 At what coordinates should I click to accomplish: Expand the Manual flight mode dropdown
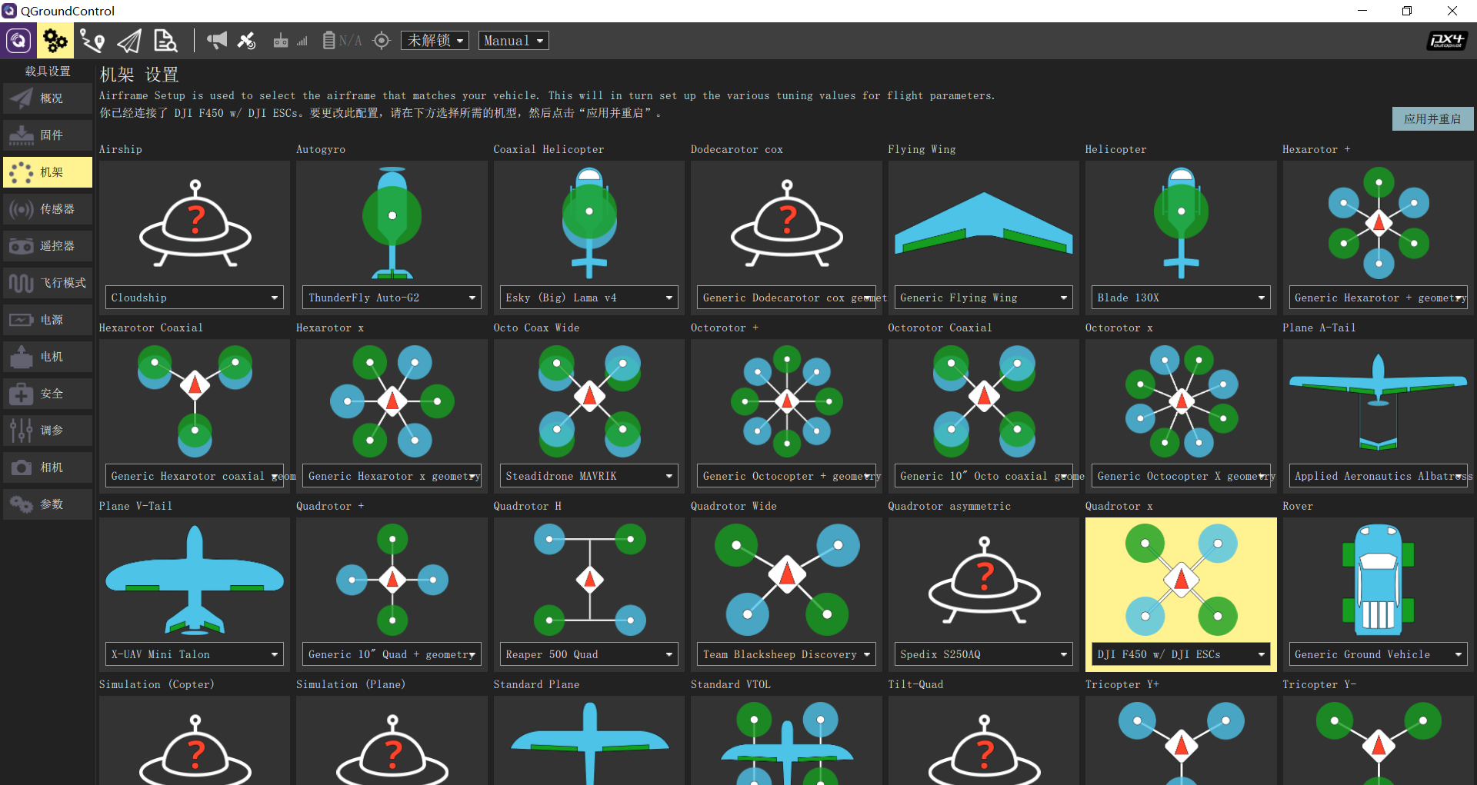click(514, 41)
